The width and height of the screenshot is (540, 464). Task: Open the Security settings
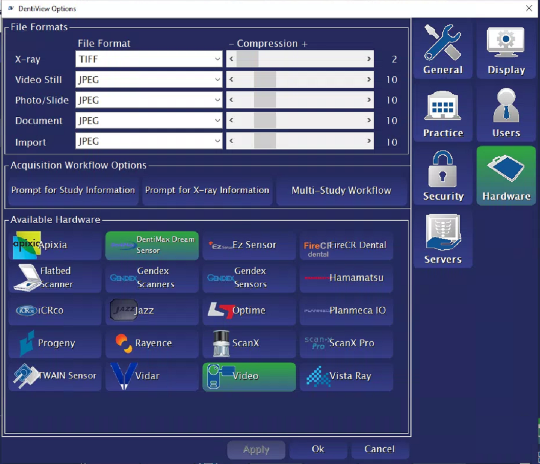pyautogui.click(x=442, y=176)
